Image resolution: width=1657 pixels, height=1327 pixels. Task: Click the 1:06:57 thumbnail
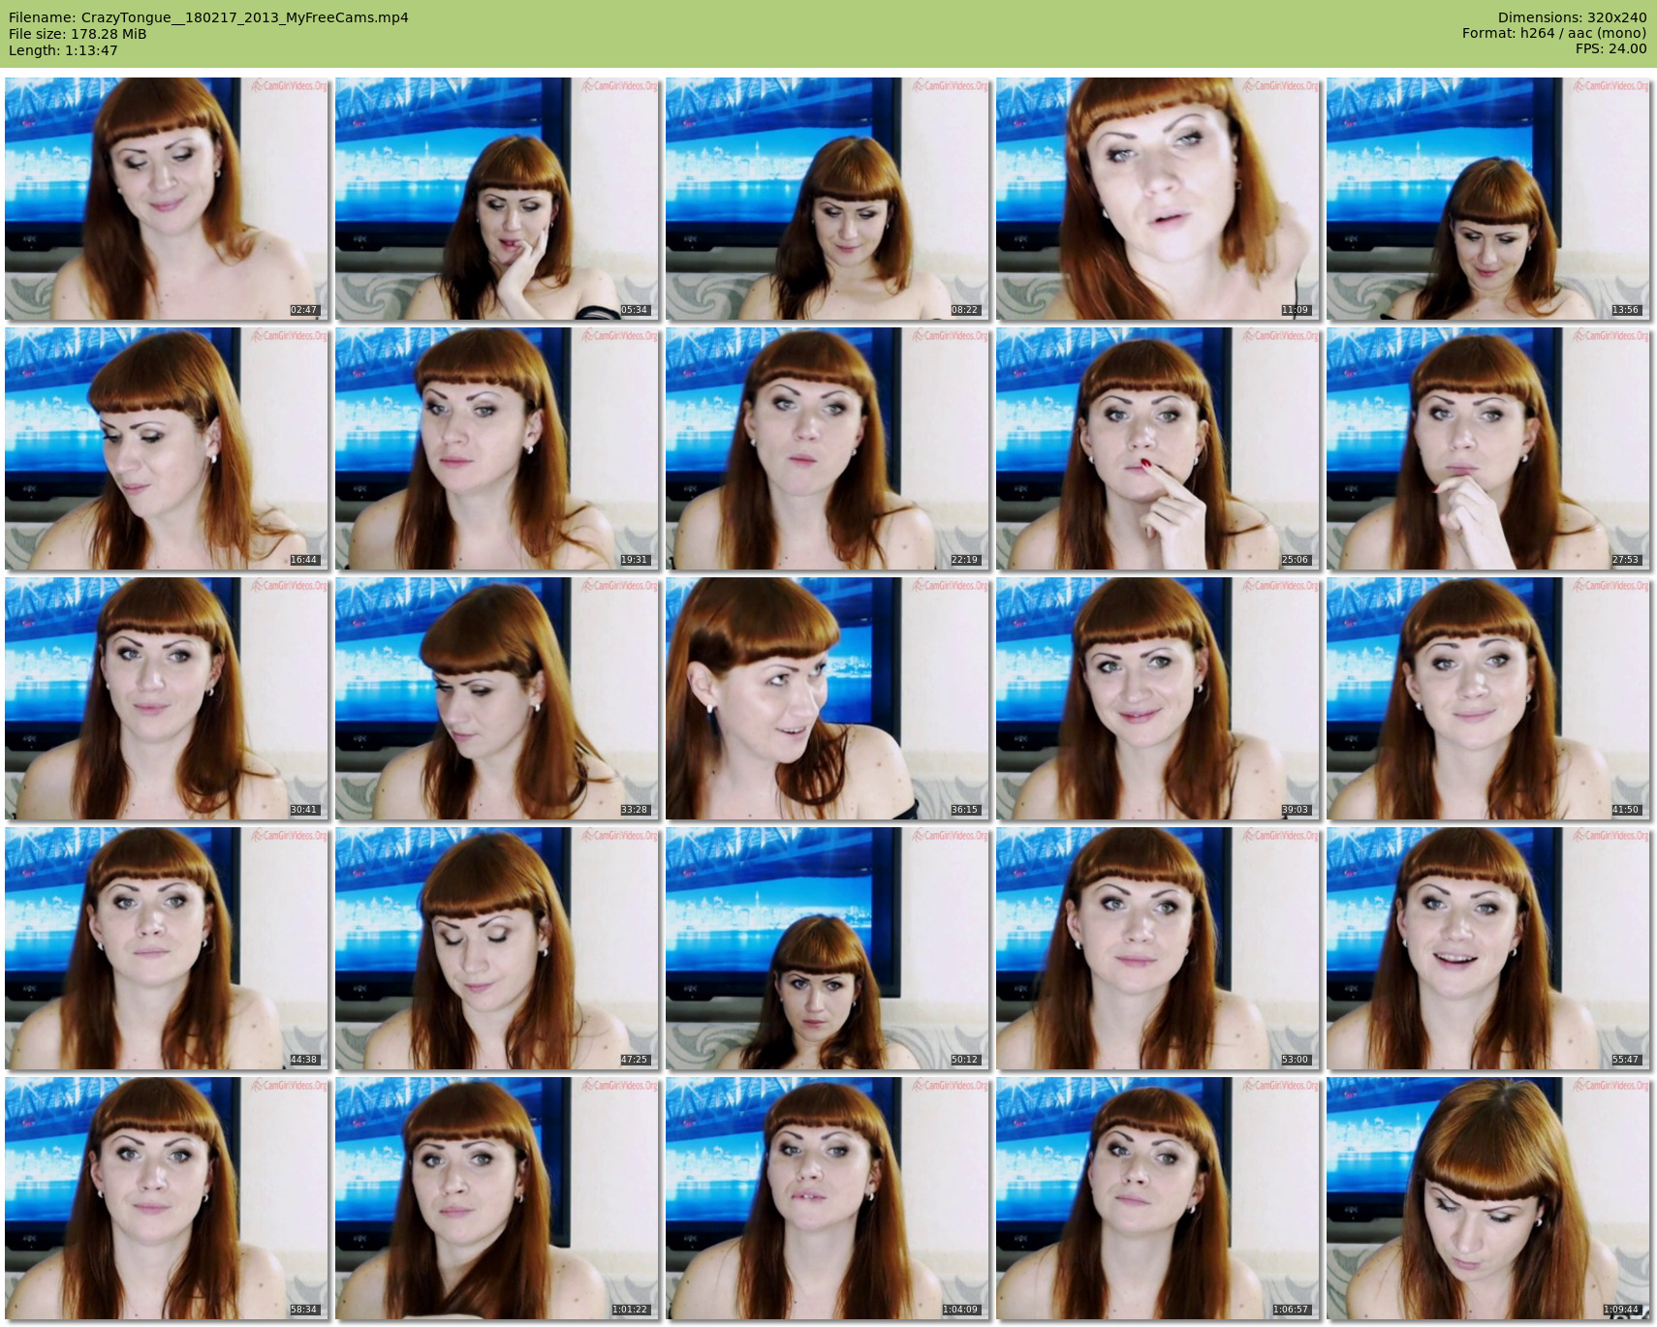[1158, 1198]
